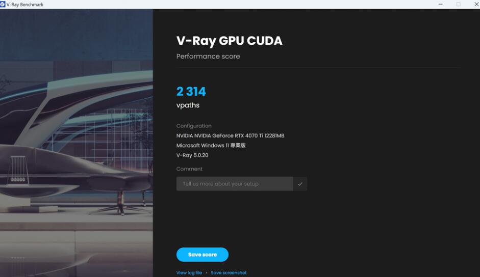This screenshot has width=480, height=277.
Task: Select the NVIDIA GeForce RTX 4070 Ti text
Action: pyautogui.click(x=230, y=135)
